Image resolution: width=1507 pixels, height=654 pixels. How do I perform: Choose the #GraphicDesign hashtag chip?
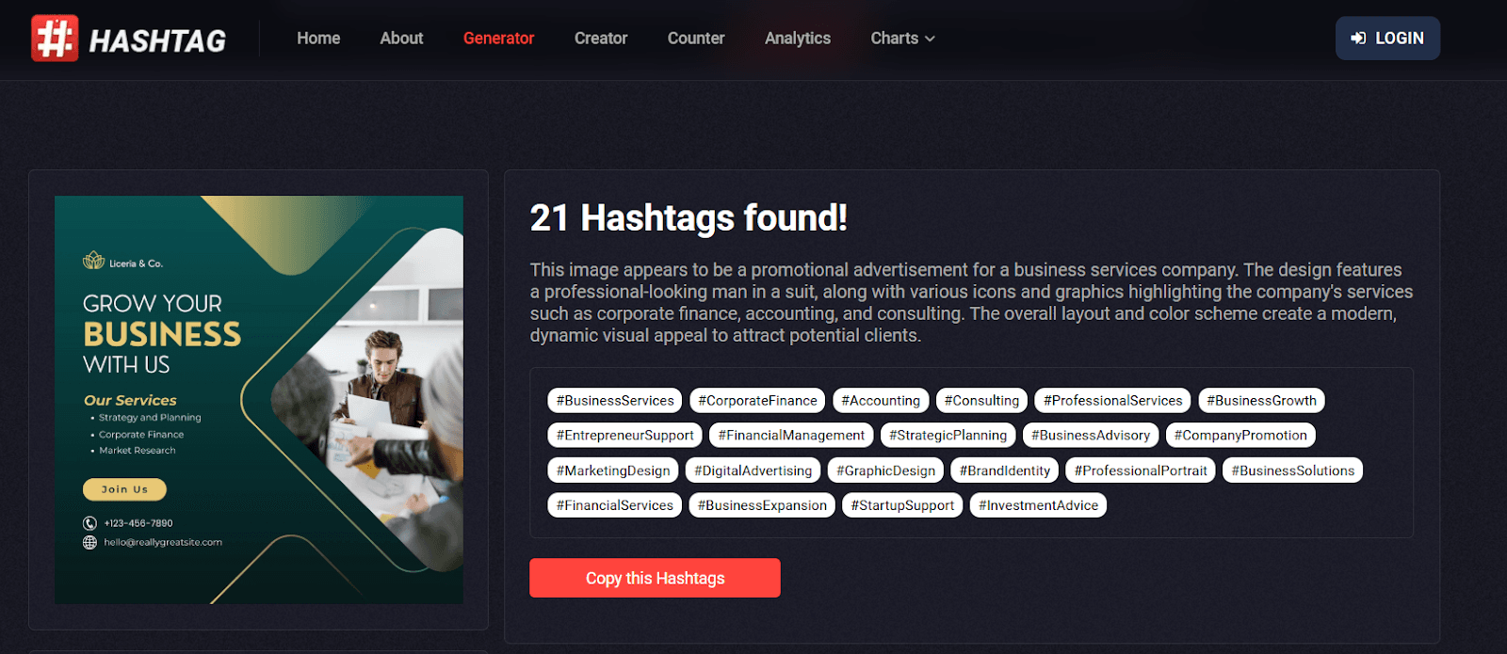point(885,471)
